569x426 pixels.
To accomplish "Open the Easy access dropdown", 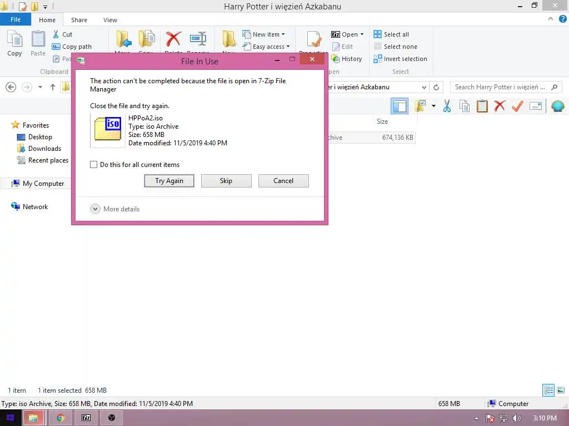I will pos(266,47).
